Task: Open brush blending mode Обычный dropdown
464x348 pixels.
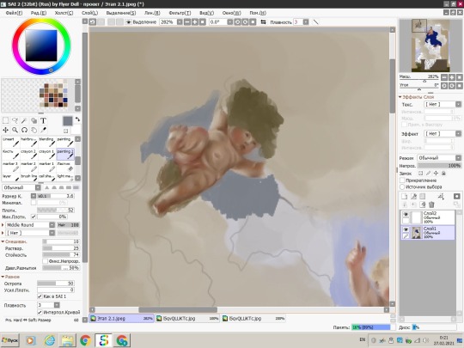Action: point(21,187)
